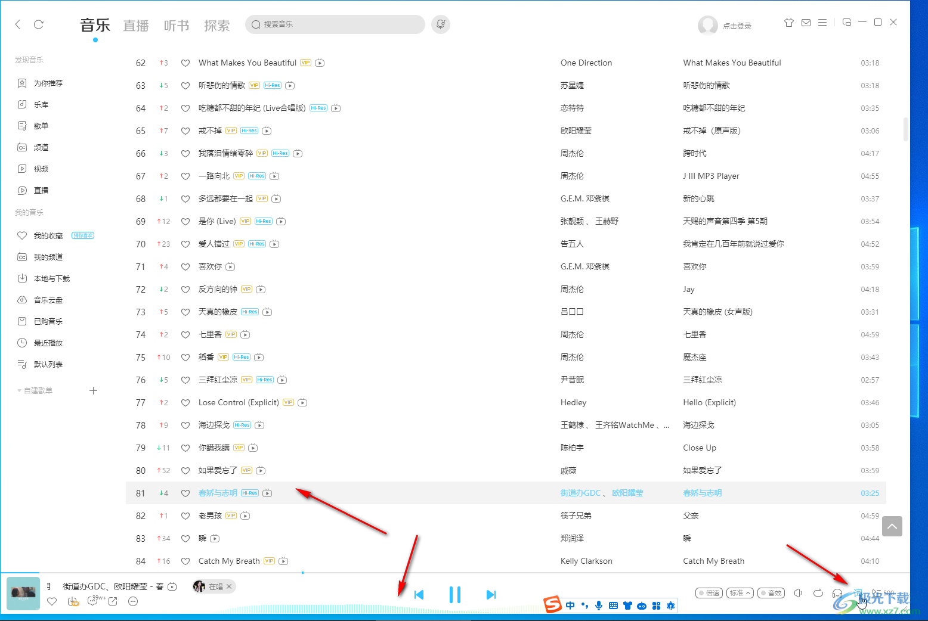928x621 pixels.
Task: Open 频道 in the sidebar
Action: click(41, 147)
